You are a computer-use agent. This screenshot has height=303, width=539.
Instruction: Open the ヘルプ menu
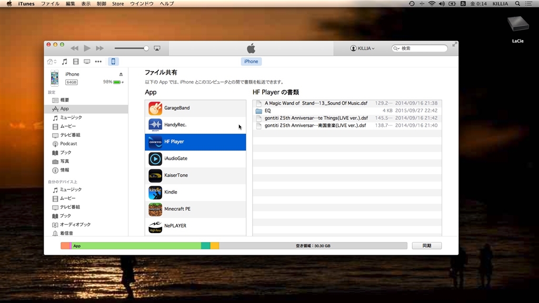point(167,4)
